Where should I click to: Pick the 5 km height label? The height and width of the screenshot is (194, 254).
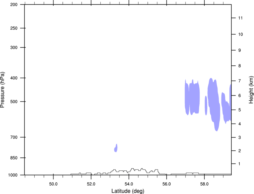point(240,110)
